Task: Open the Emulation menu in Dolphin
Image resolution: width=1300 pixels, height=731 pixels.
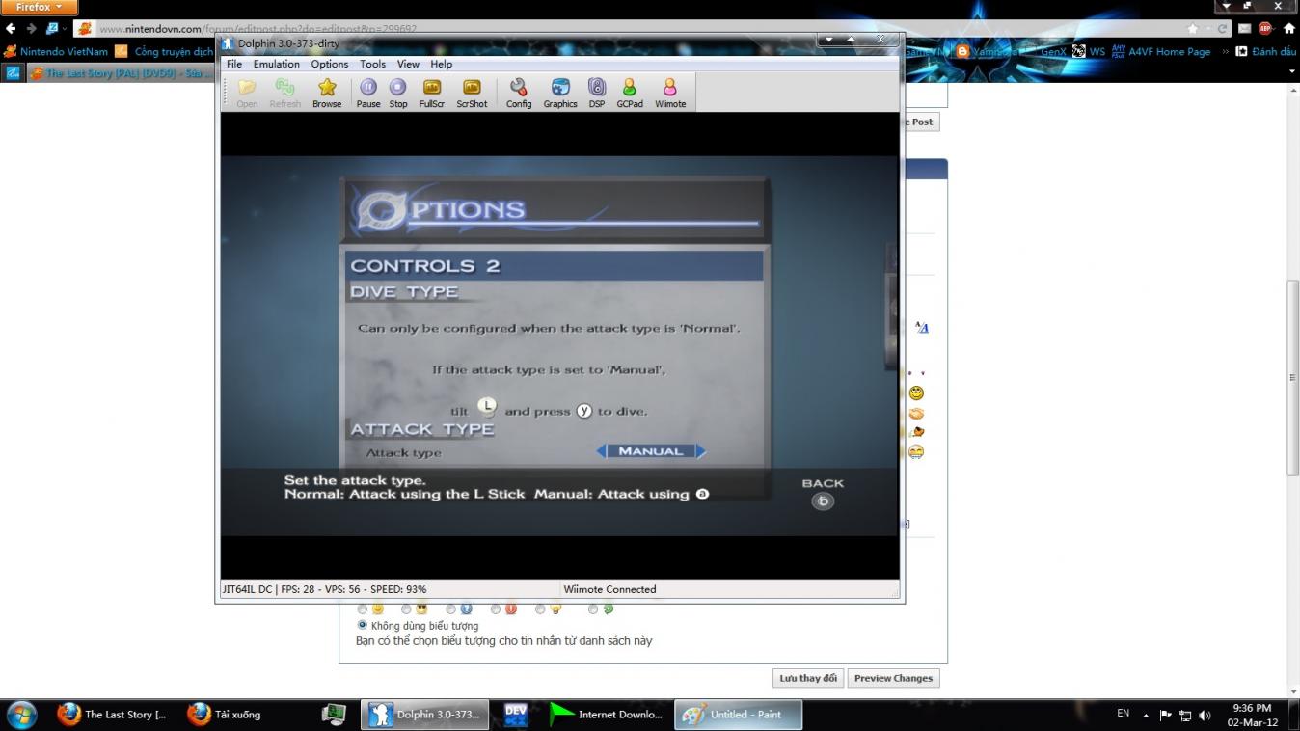Action: 277,64
